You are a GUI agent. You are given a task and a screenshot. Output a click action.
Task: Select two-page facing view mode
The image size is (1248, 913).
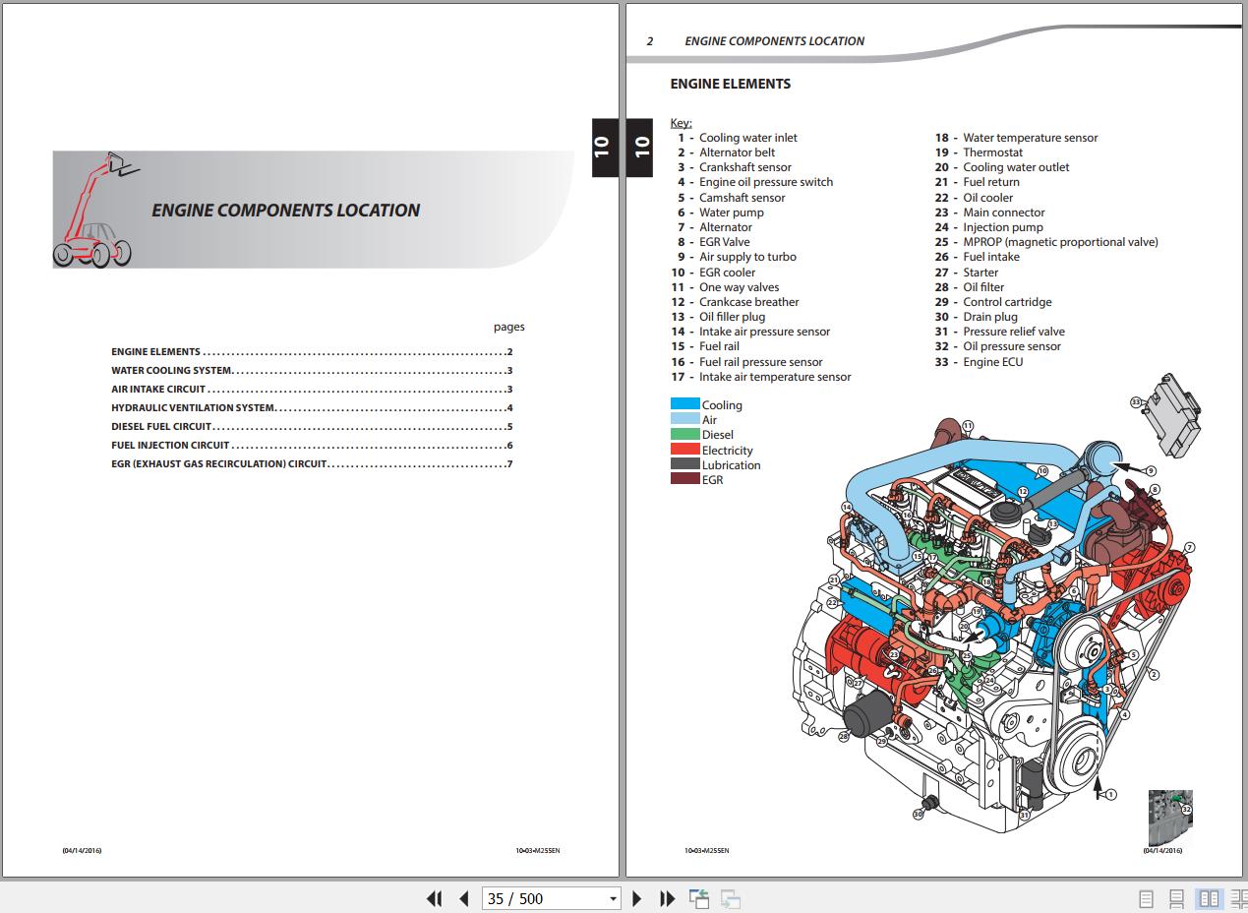coord(1209,898)
